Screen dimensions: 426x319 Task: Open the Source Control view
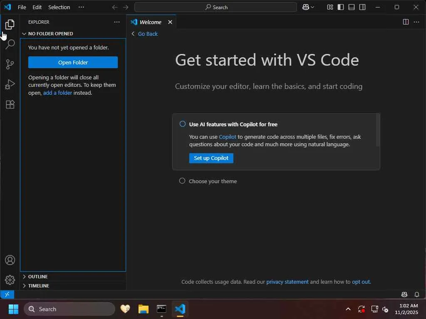10,64
